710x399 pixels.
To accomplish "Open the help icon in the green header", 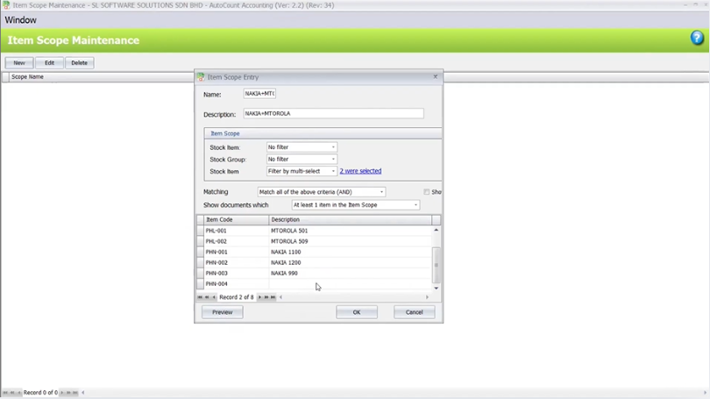I will (697, 38).
